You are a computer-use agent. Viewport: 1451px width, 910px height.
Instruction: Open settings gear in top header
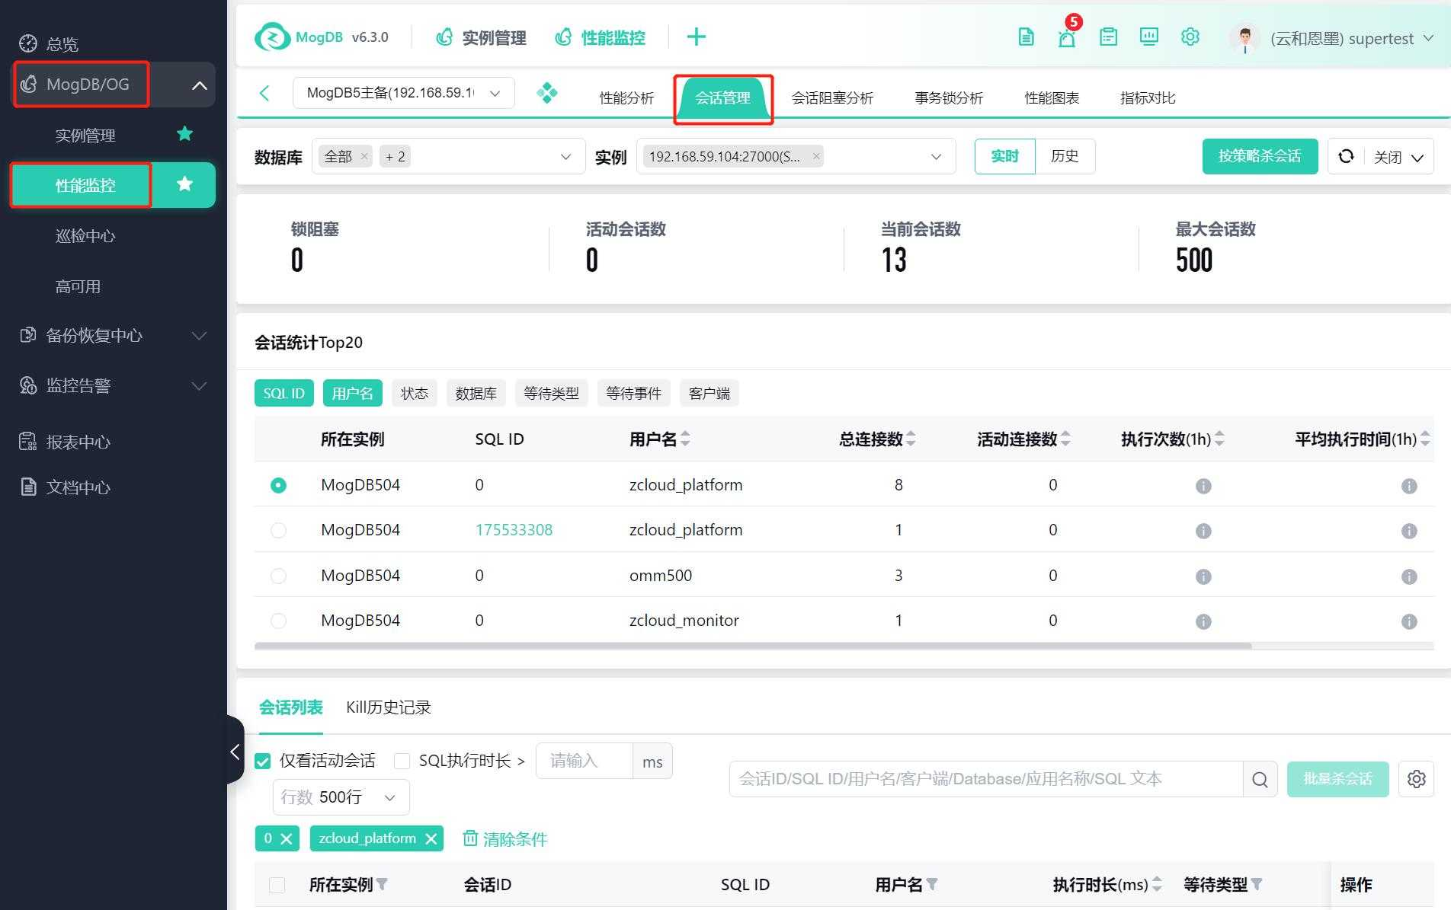point(1190,37)
